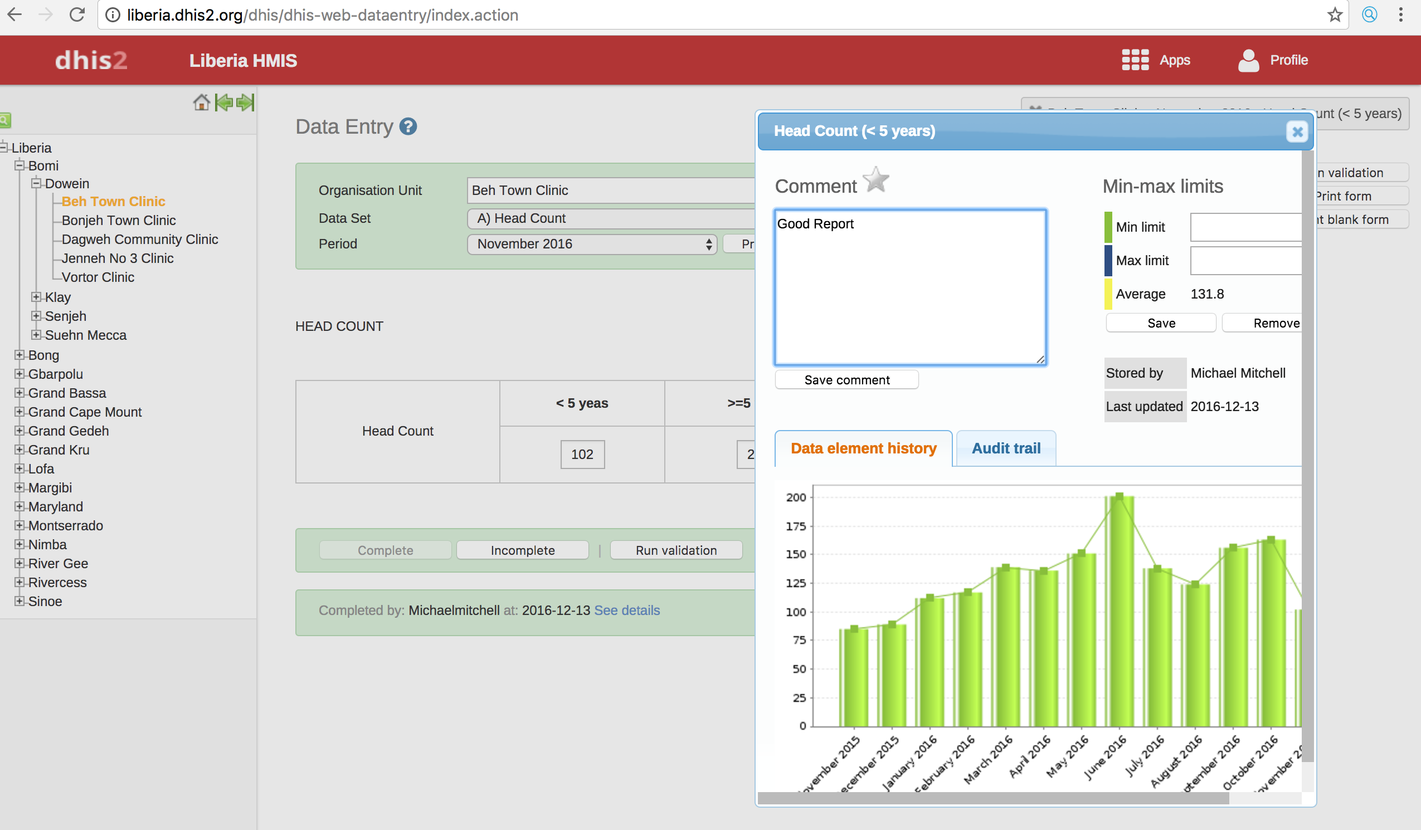
Task: Mark value for follow-up with star
Action: (x=875, y=180)
